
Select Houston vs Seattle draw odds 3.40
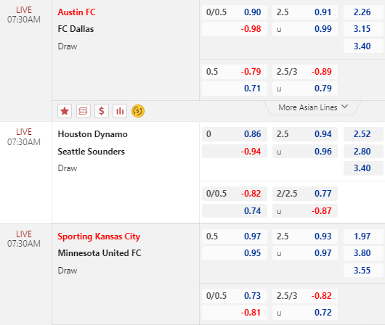click(x=363, y=168)
